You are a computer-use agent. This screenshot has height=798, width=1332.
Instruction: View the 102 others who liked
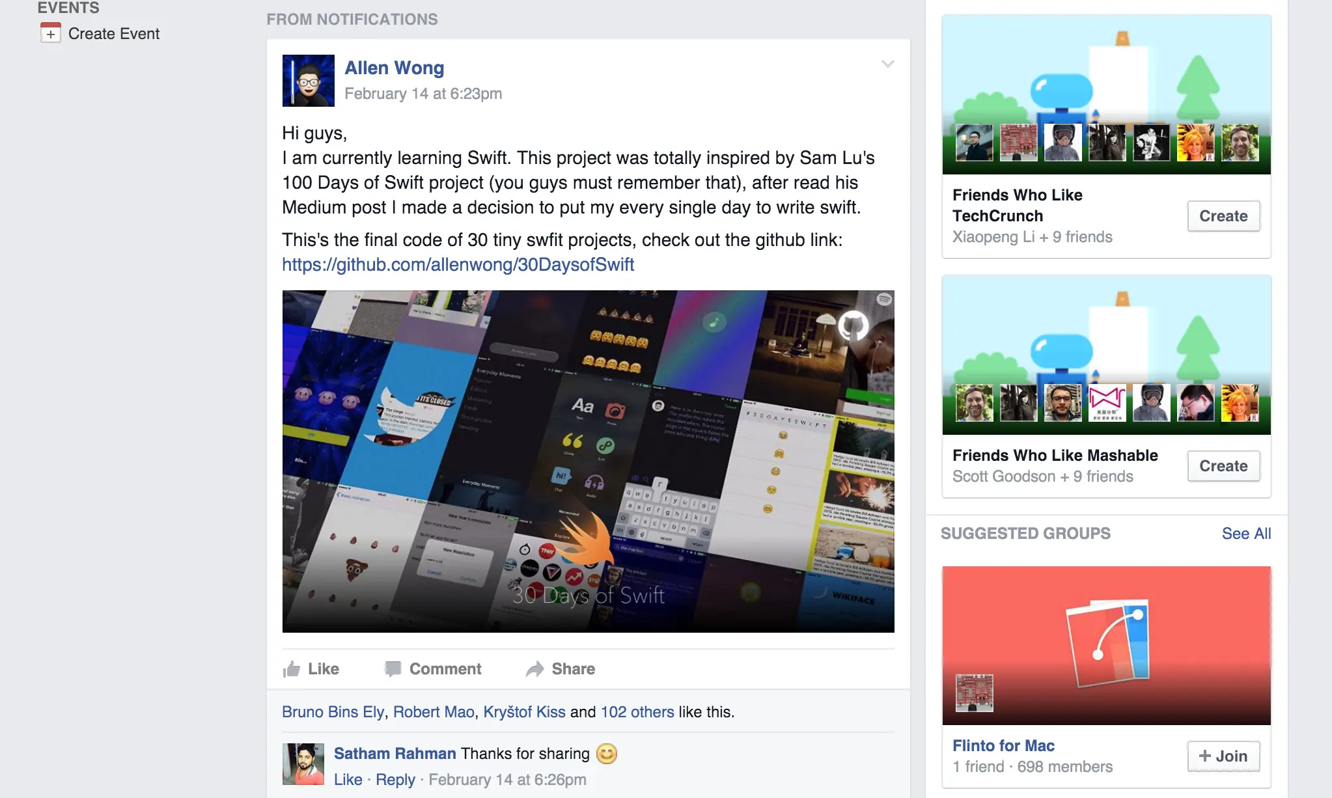pos(637,712)
